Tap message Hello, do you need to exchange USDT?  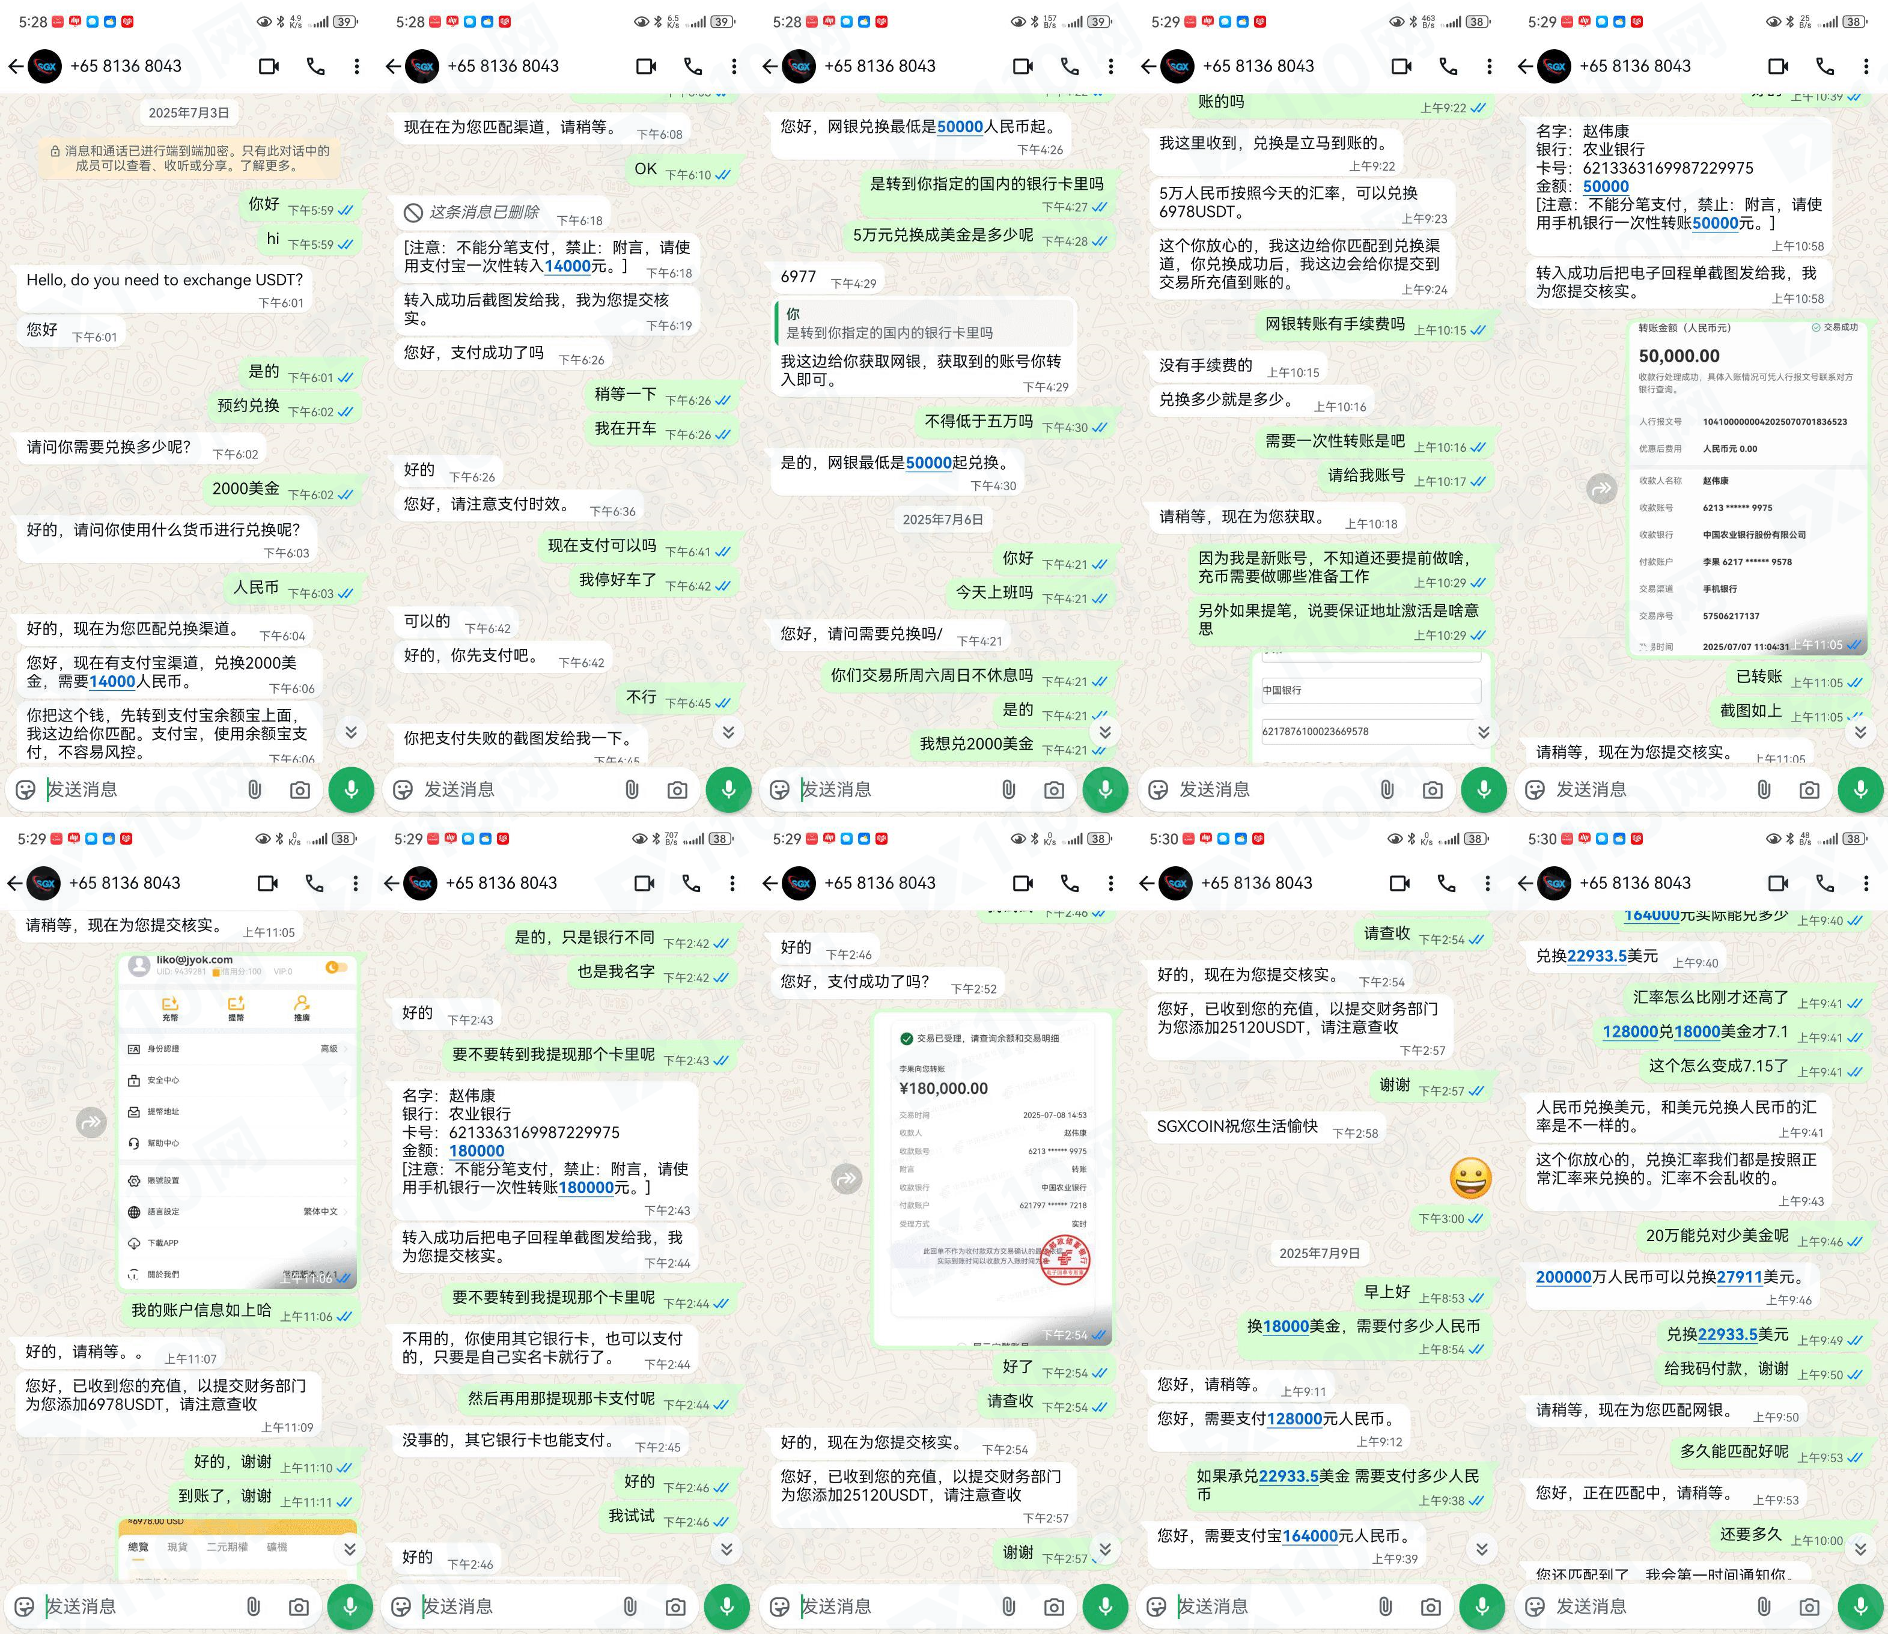pos(164,289)
